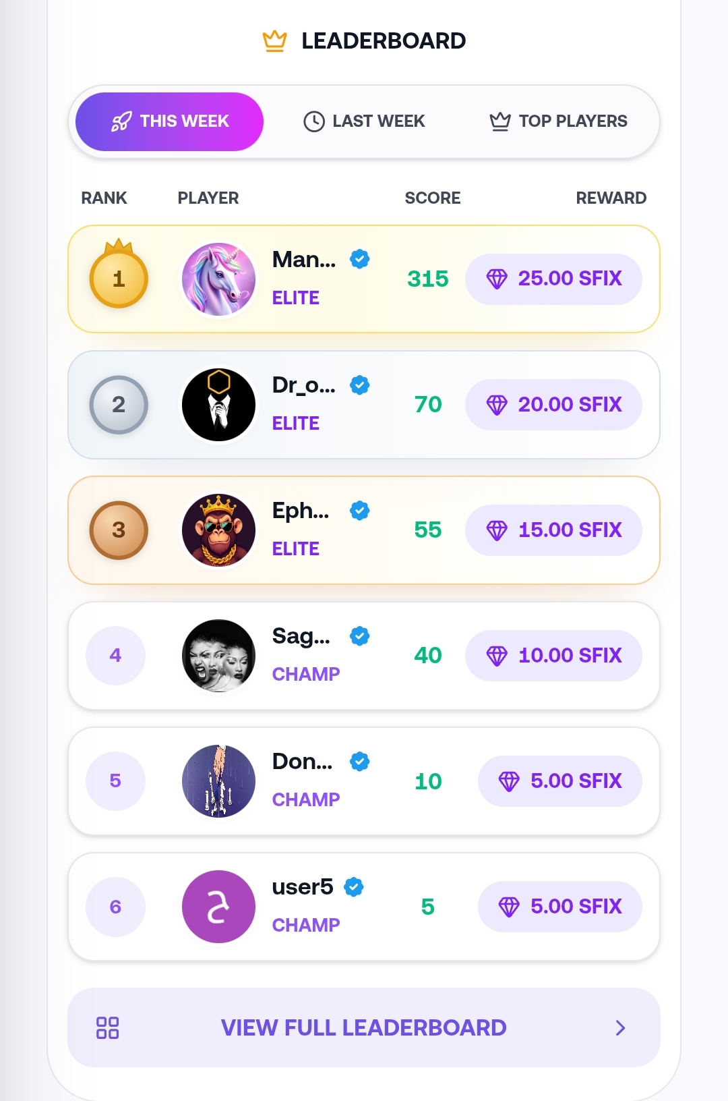Select the TOP PLAYERS tab
The height and width of the screenshot is (1101, 728).
point(558,121)
